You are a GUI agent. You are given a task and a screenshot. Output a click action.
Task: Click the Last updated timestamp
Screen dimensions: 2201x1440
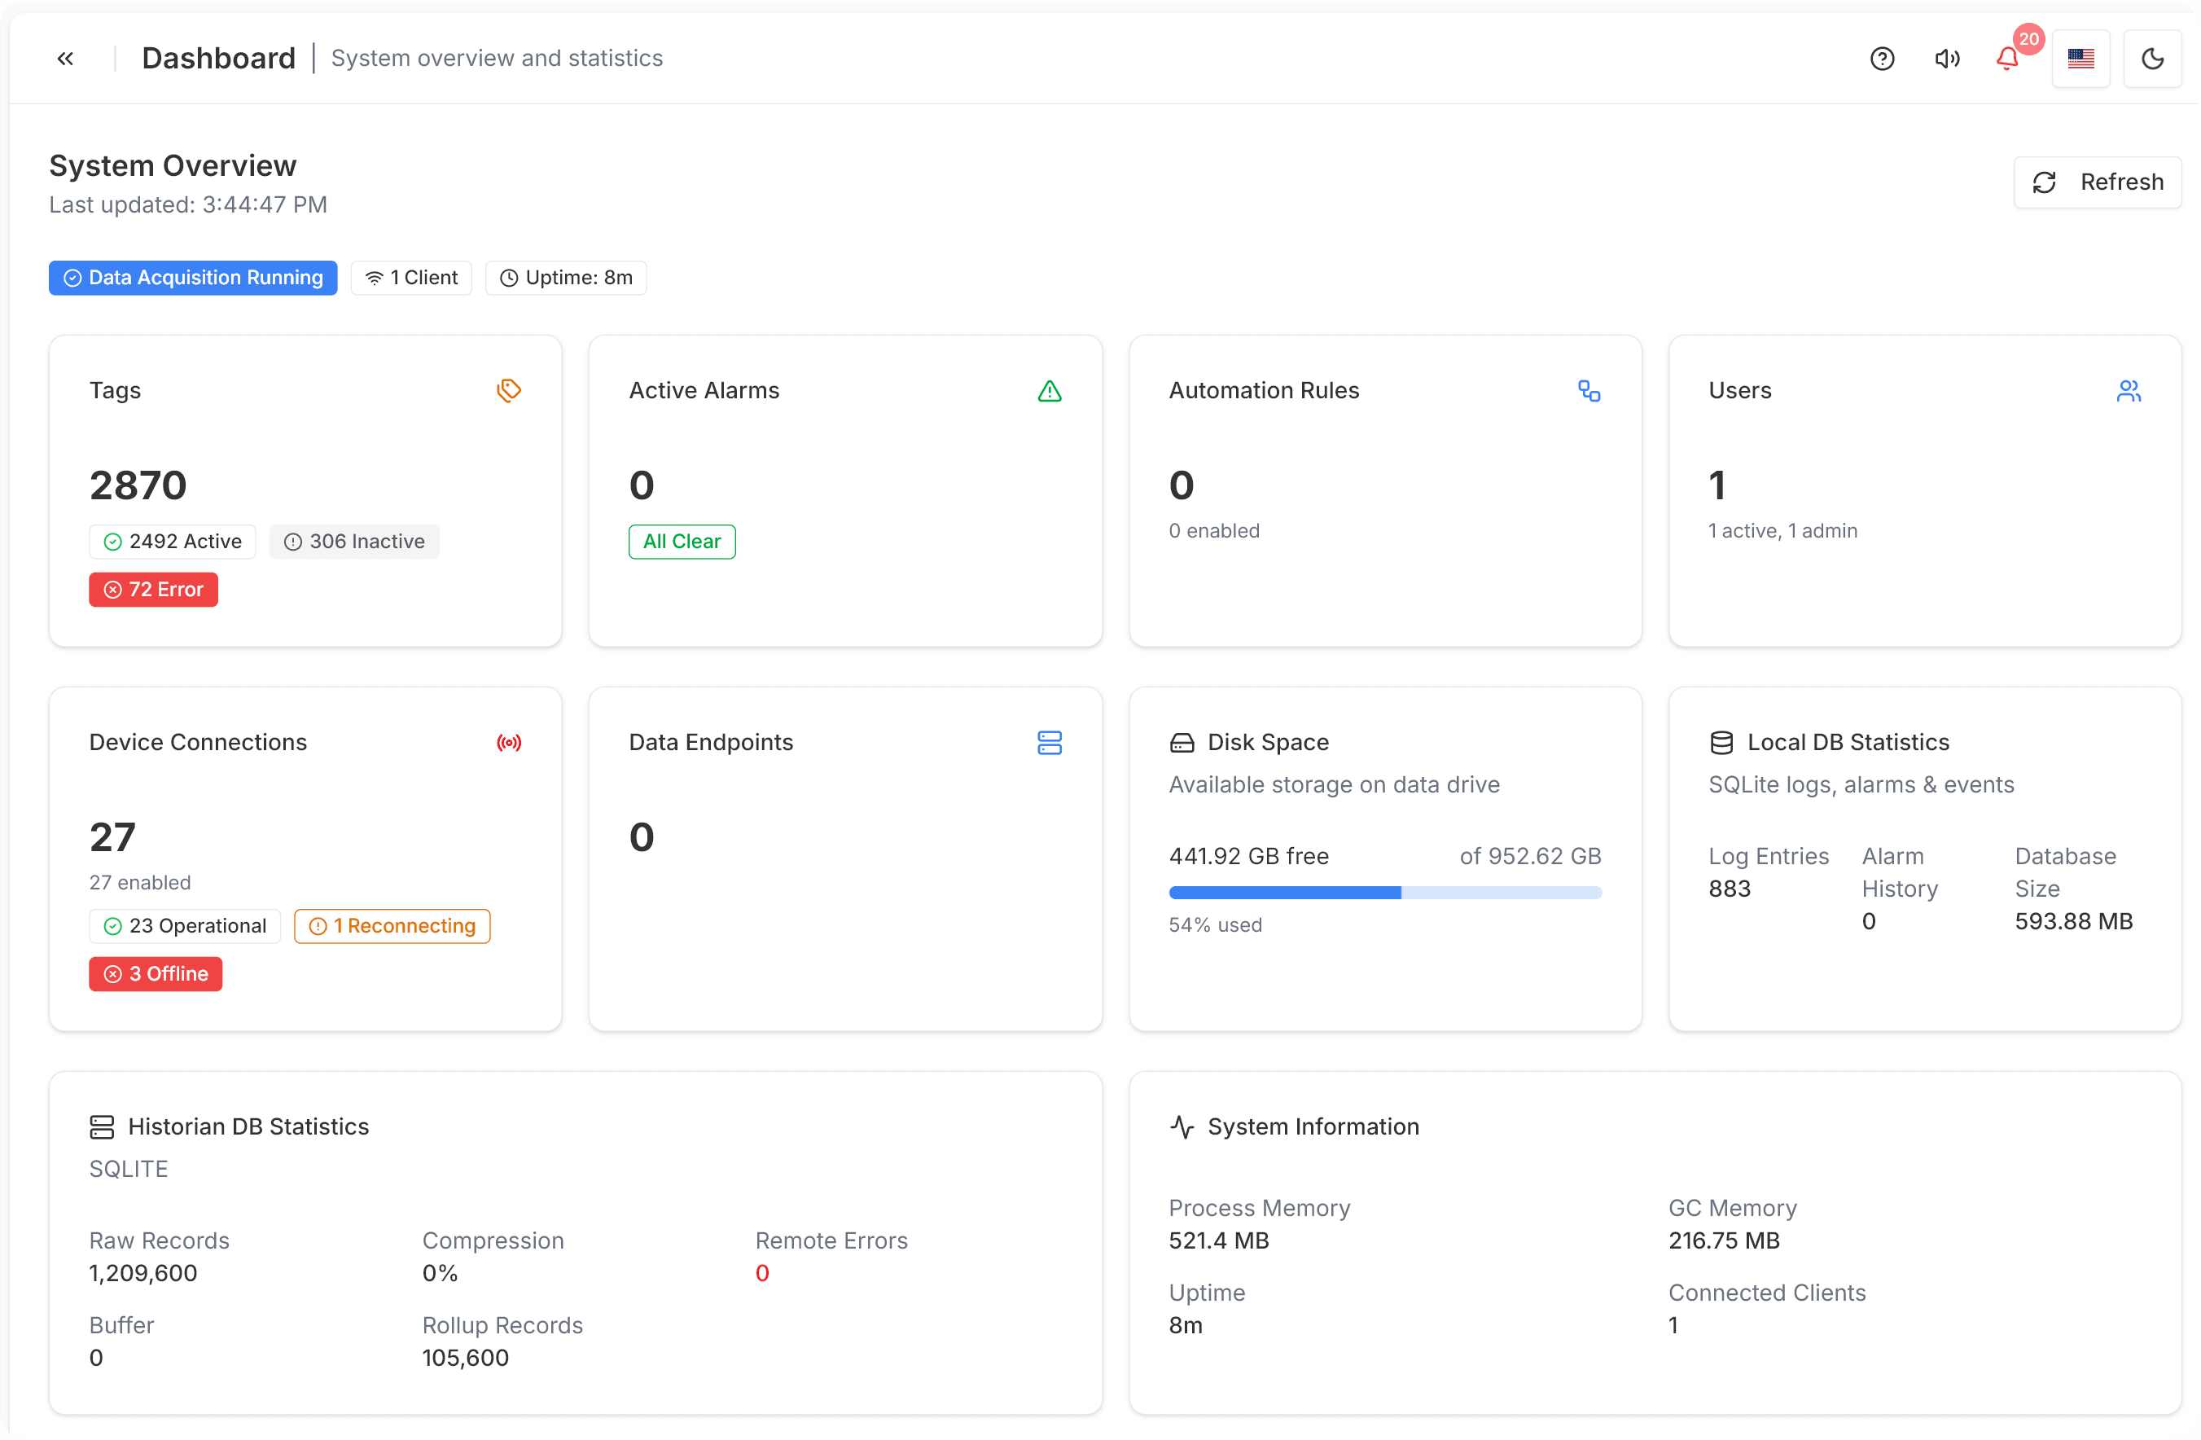click(x=189, y=204)
